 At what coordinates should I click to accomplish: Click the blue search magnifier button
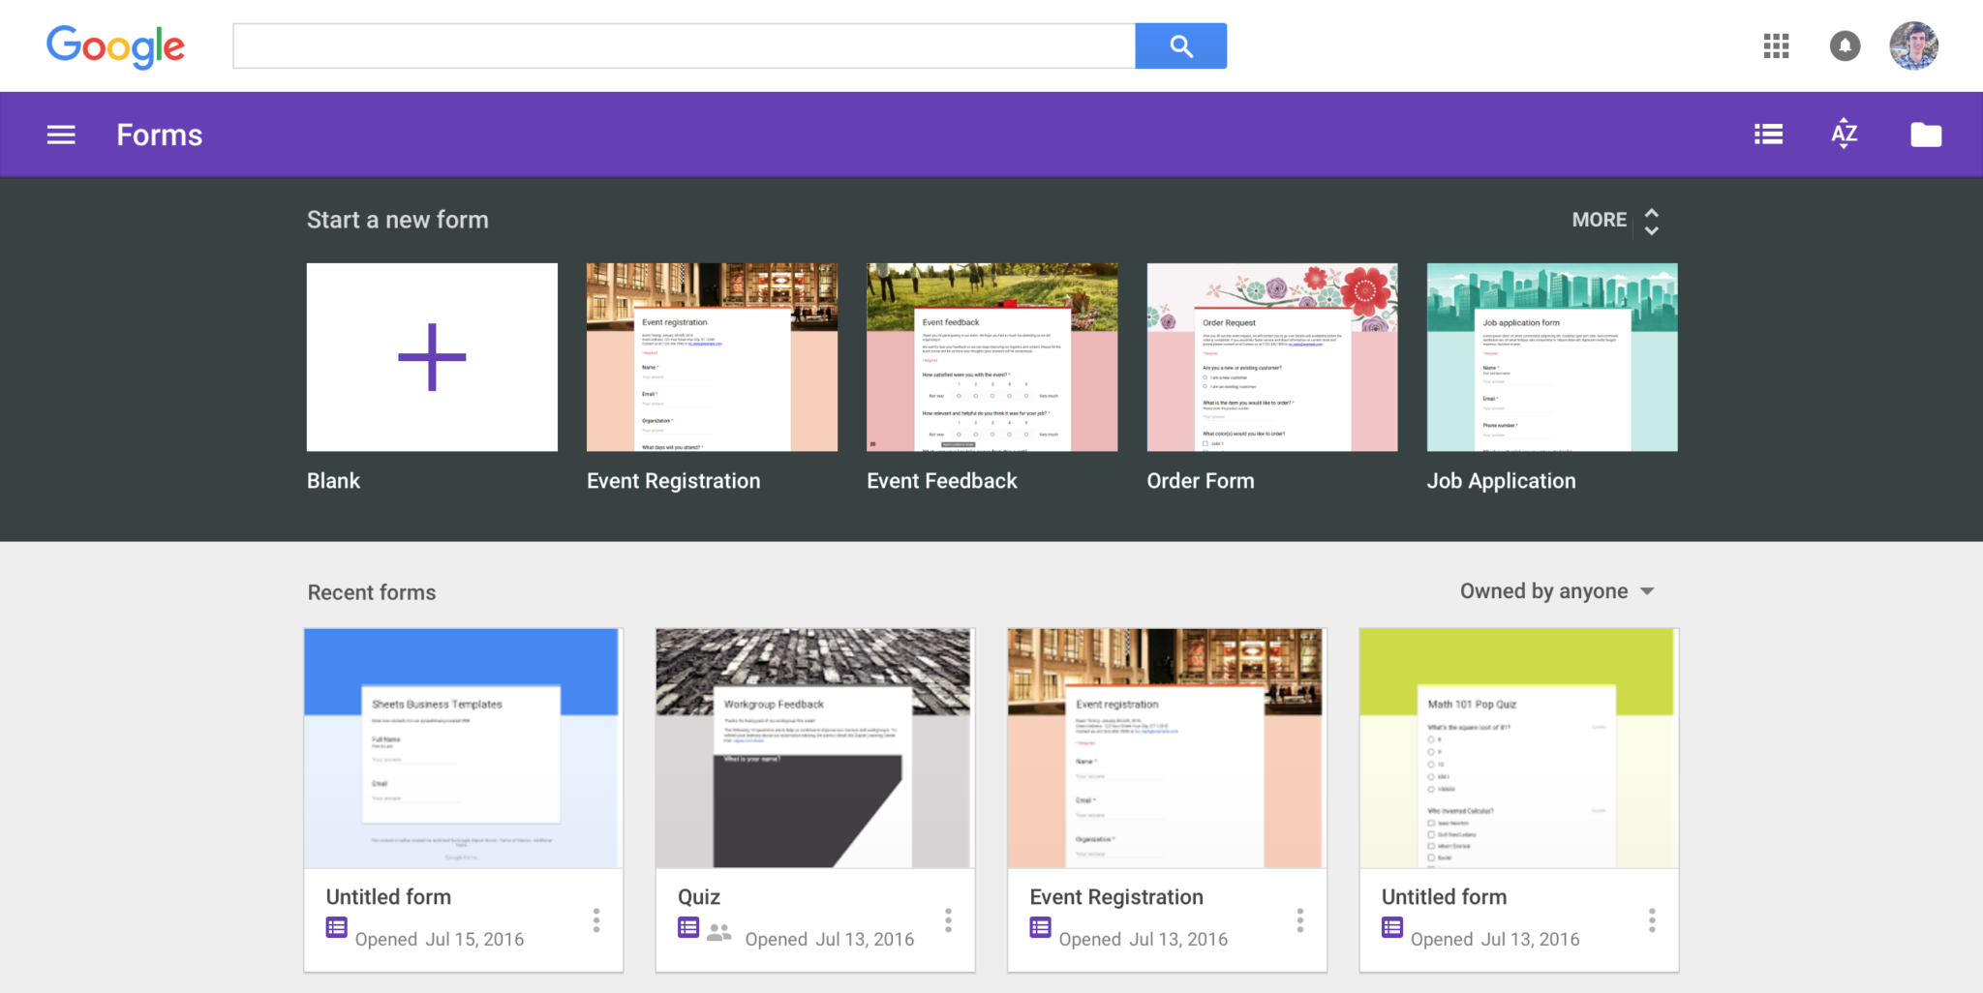[1180, 45]
